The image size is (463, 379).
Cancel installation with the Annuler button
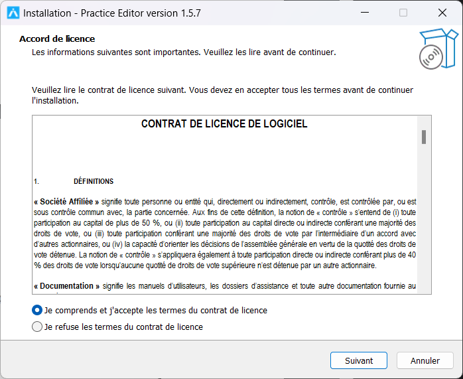click(425, 360)
